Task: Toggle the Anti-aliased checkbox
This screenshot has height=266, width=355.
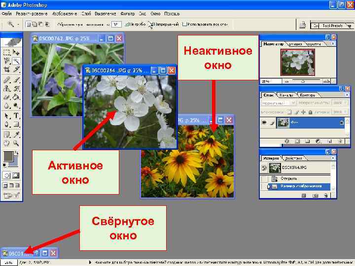Action: [127, 24]
